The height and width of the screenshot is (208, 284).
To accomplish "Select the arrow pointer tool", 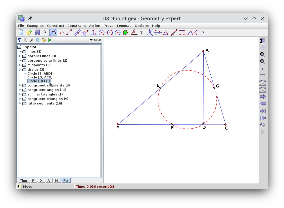I will pyautogui.click(x=45, y=33).
